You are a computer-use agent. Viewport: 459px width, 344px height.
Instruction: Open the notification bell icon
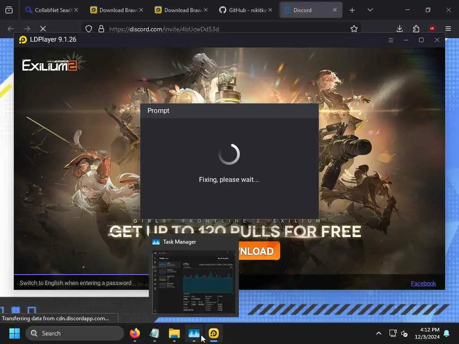pos(447,333)
